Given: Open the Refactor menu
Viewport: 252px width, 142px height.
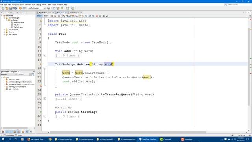Looking at the screenshot, I should pos(28,4).
